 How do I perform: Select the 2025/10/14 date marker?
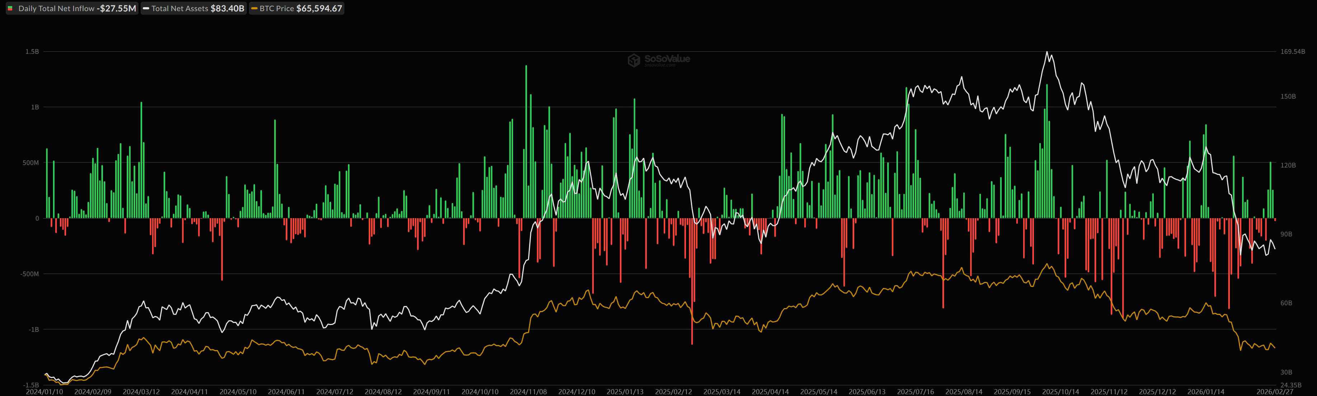tap(1060, 392)
